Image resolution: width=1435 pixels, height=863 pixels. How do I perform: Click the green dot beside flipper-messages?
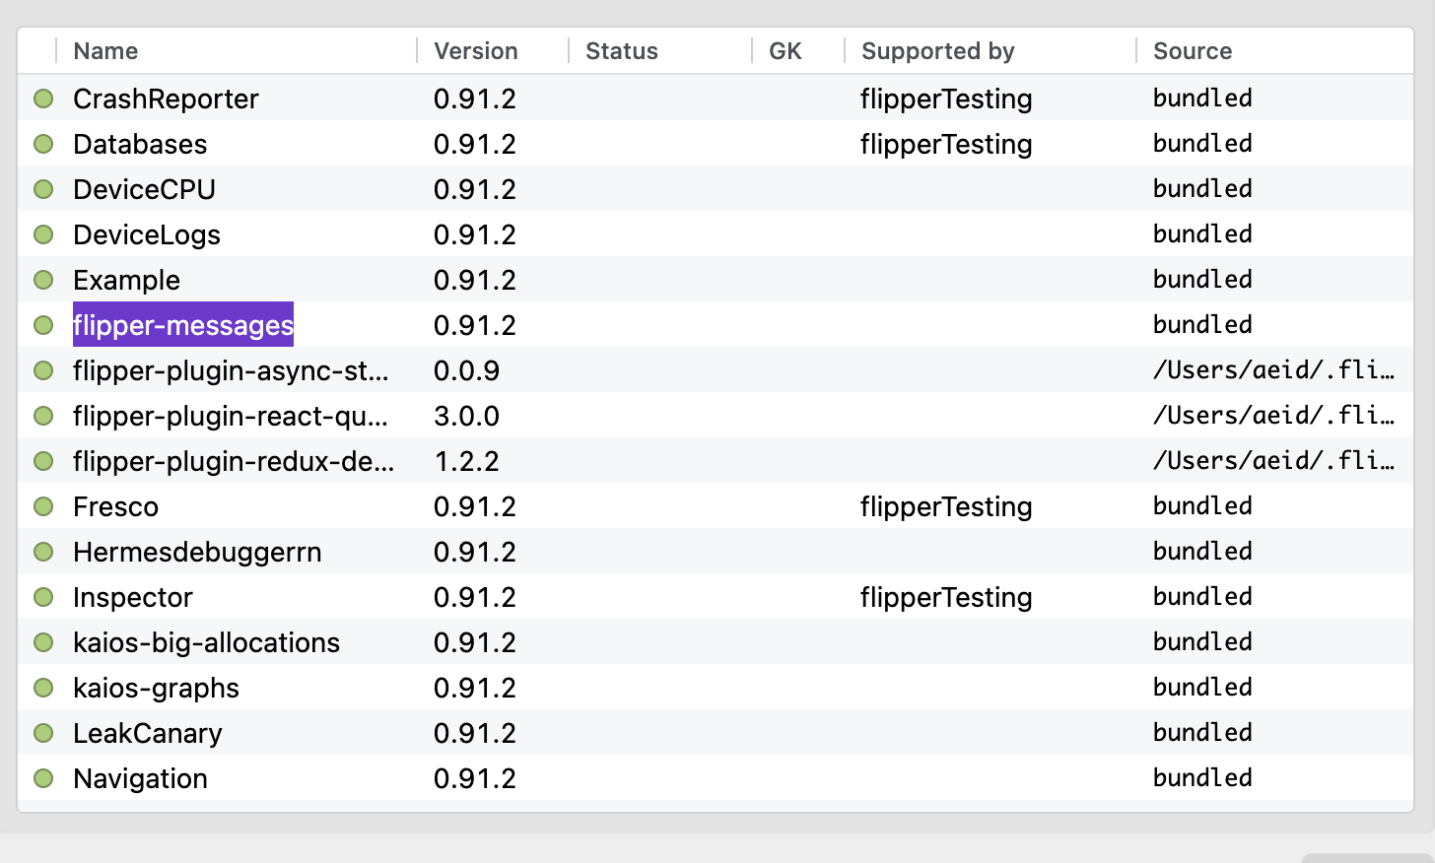point(43,325)
